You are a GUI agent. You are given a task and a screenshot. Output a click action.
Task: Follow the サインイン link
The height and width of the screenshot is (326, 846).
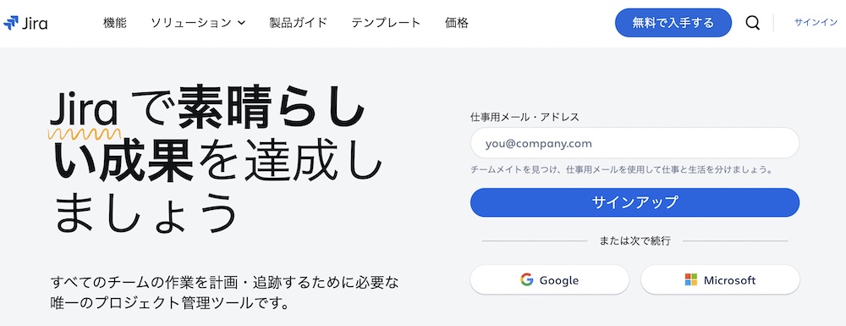816,23
